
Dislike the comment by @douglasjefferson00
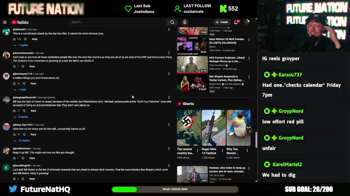pyautogui.click(x=24, y=111)
